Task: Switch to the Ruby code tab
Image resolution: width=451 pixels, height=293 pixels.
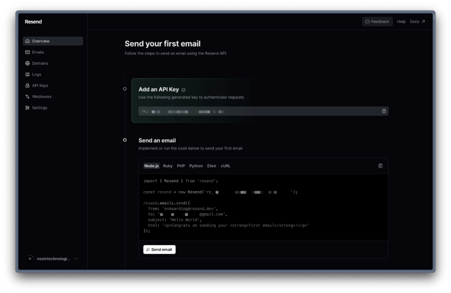Action: coord(167,166)
